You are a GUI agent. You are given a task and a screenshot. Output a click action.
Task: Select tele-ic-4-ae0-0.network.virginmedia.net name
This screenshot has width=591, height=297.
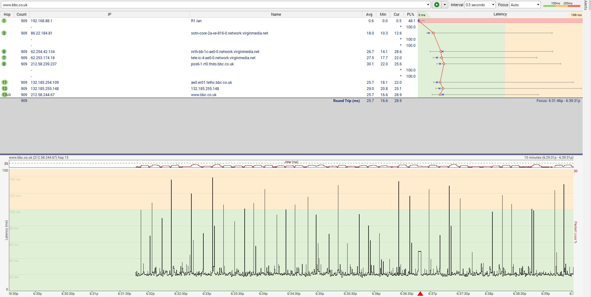(x=223, y=58)
